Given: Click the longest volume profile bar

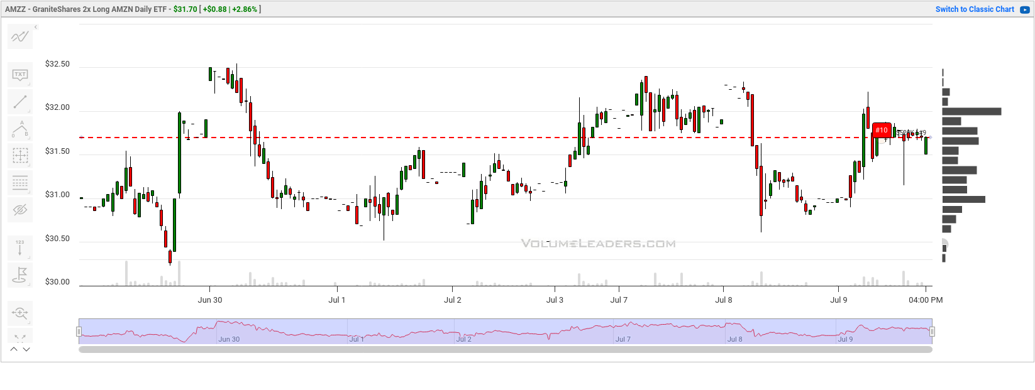Looking at the screenshot, I should pyautogui.click(x=971, y=112).
